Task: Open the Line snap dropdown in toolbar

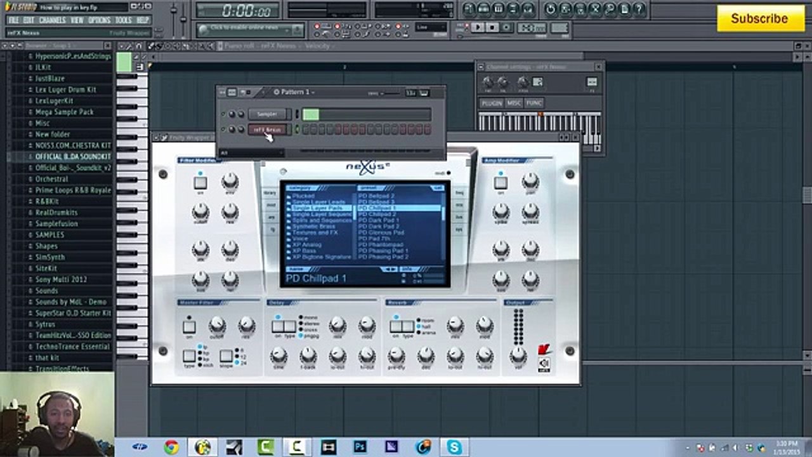Action: click(x=431, y=27)
